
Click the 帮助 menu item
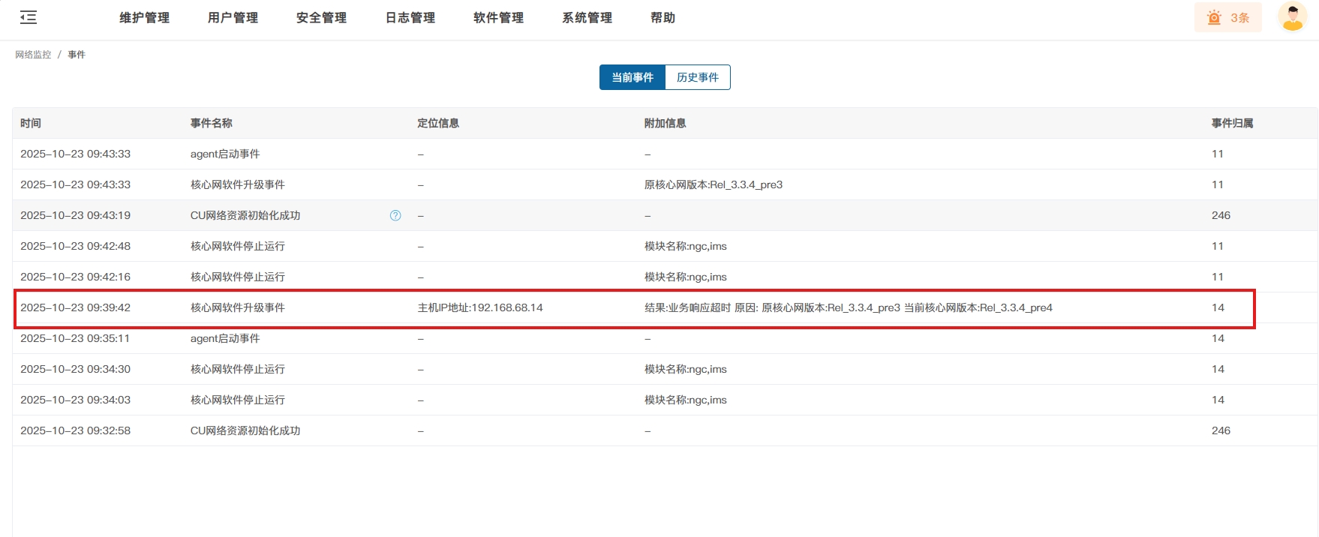point(663,18)
